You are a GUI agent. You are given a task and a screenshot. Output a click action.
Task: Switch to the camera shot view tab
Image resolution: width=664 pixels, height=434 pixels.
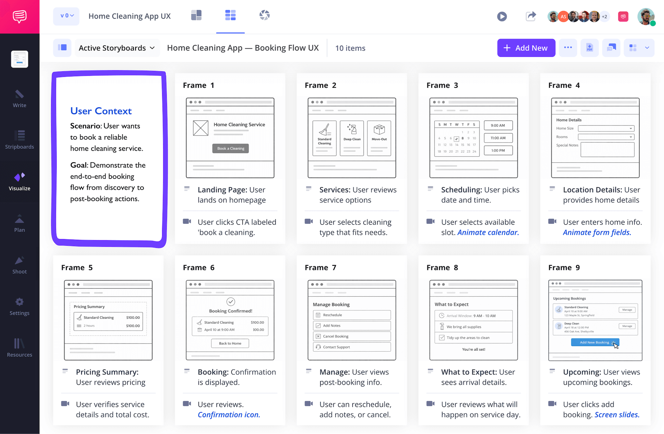[264, 15]
